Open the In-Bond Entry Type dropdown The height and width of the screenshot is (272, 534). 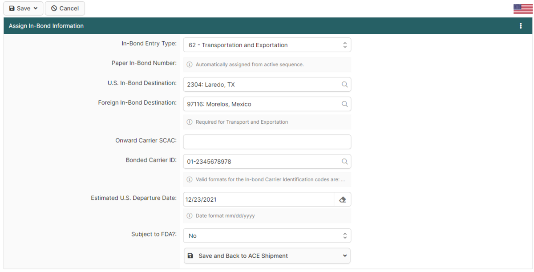[267, 45]
